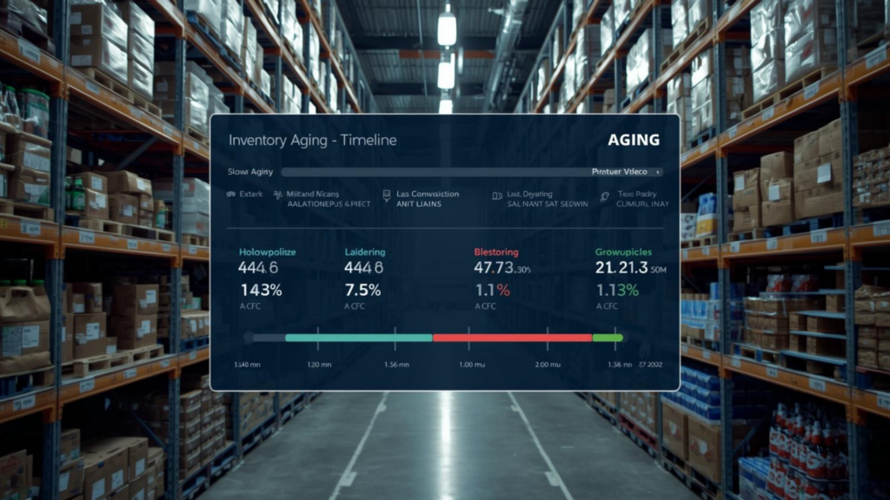890x500 pixels.
Task: Click the Holowpolize metric heading
Action: 268,252
